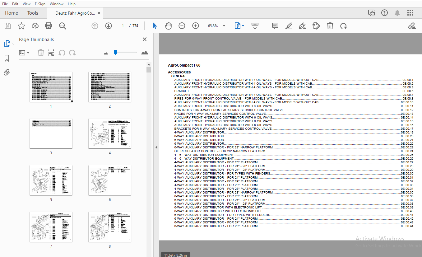Open the E-Sign menu
This screenshot has width=422, height=257.
coord(40,4)
